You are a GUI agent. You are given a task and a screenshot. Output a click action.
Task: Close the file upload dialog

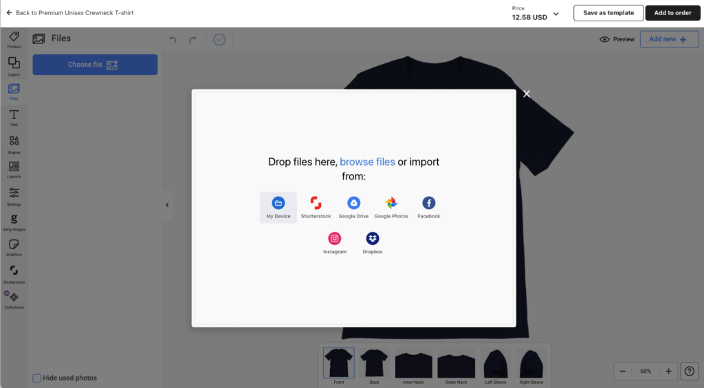click(x=527, y=94)
